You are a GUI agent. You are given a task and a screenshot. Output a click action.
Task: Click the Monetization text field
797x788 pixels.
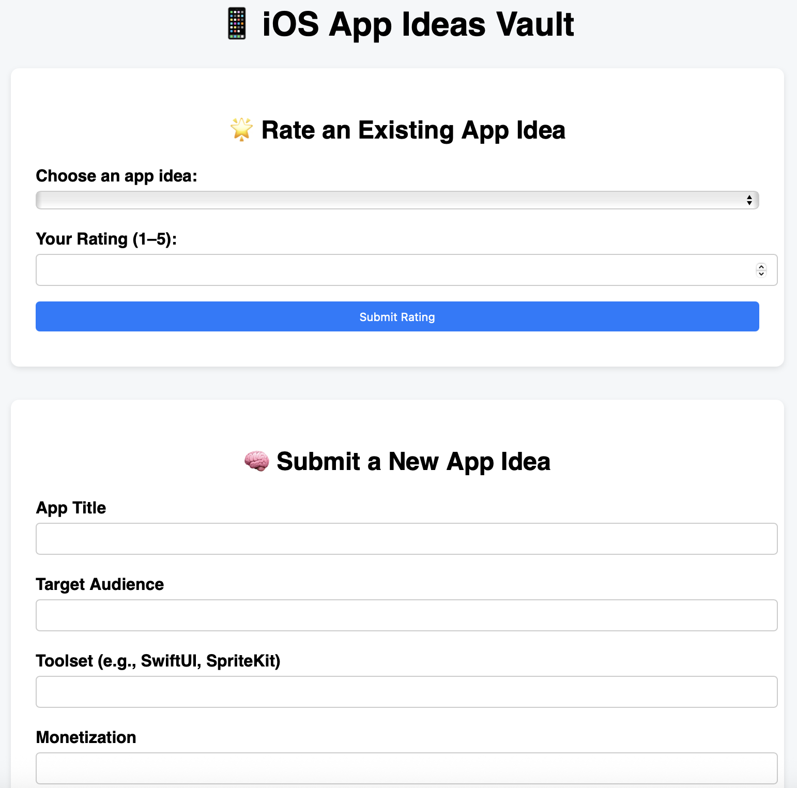click(x=406, y=768)
